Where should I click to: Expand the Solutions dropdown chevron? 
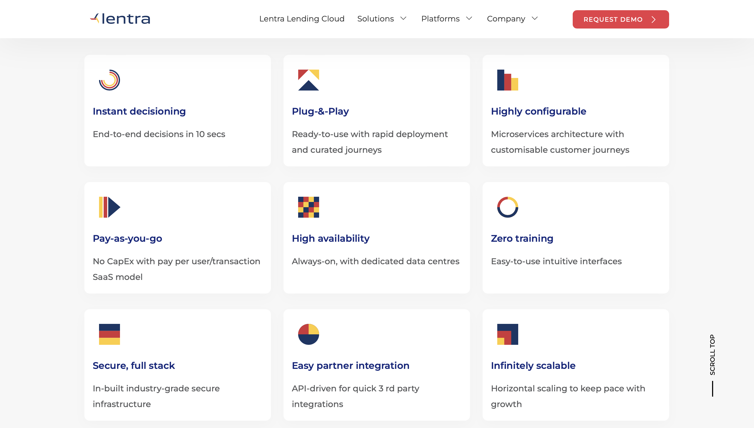pos(403,19)
